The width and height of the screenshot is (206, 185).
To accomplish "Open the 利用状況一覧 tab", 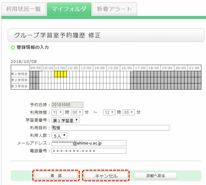I will (23, 9).
